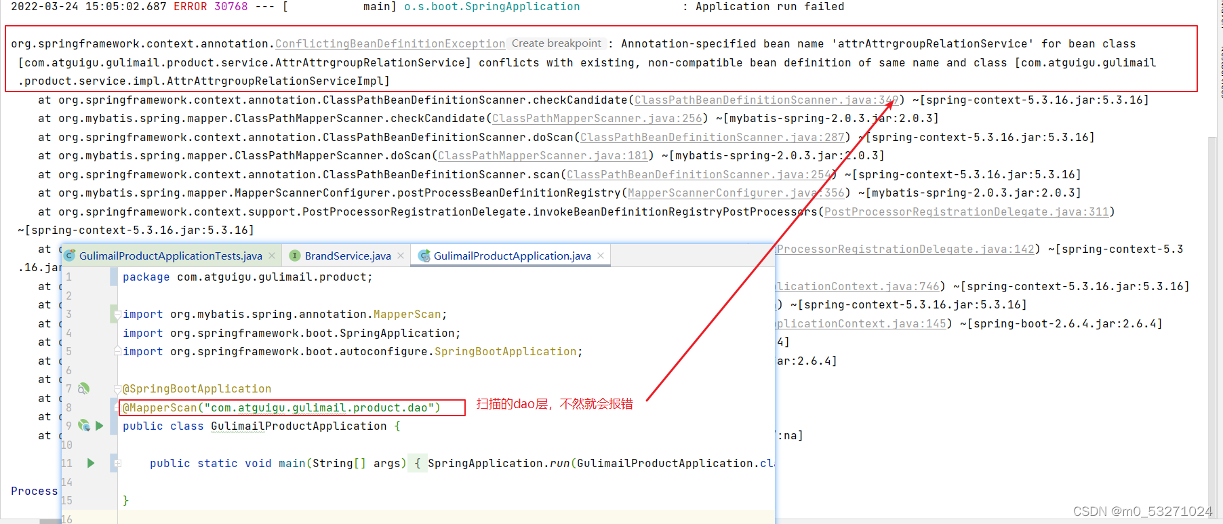Open ClassPathBeanDefinitionScanner.java:349 link
The height and width of the screenshot is (524, 1223).
point(766,100)
